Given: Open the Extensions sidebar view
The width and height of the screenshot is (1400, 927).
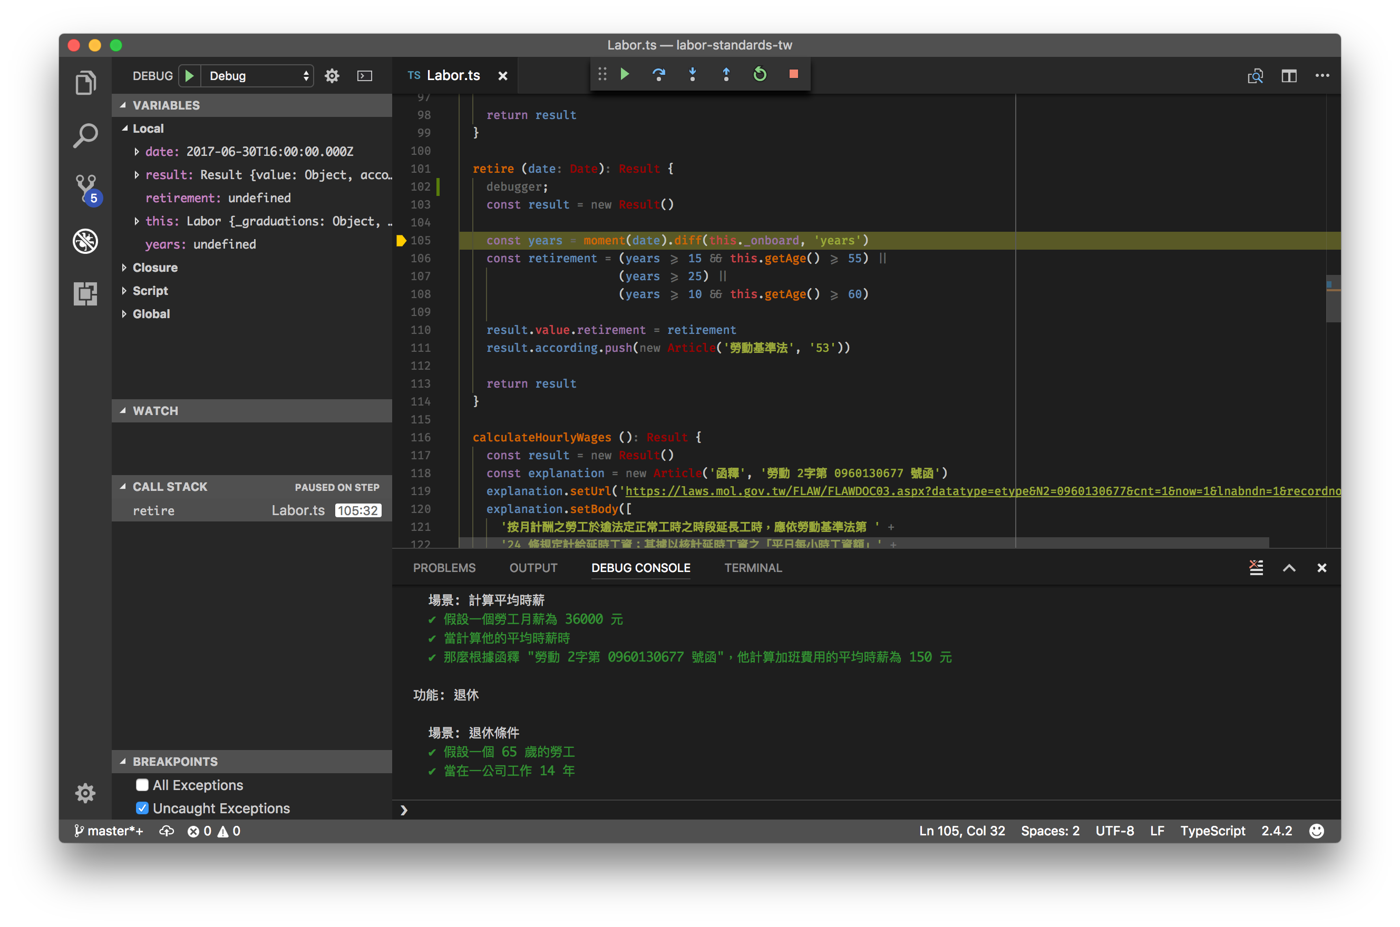Looking at the screenshot, I should (86, 293).
